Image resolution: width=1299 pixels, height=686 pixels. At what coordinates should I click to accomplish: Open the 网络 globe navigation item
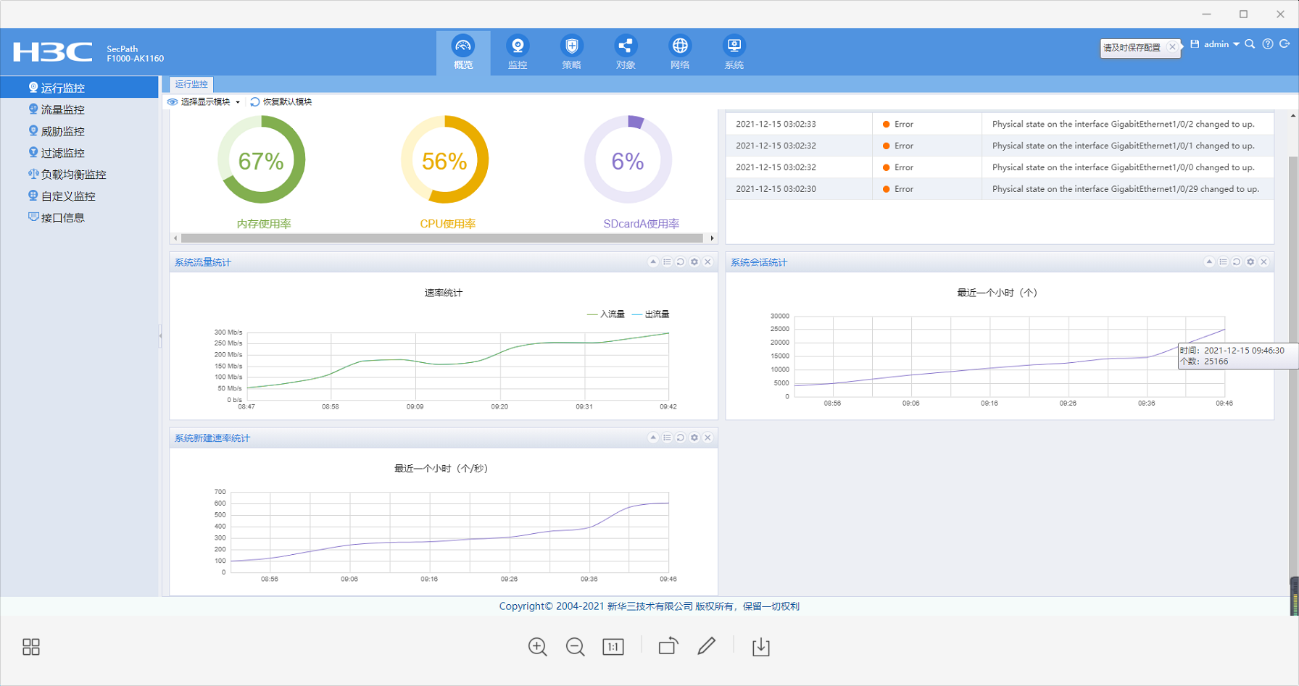(679, 53)
